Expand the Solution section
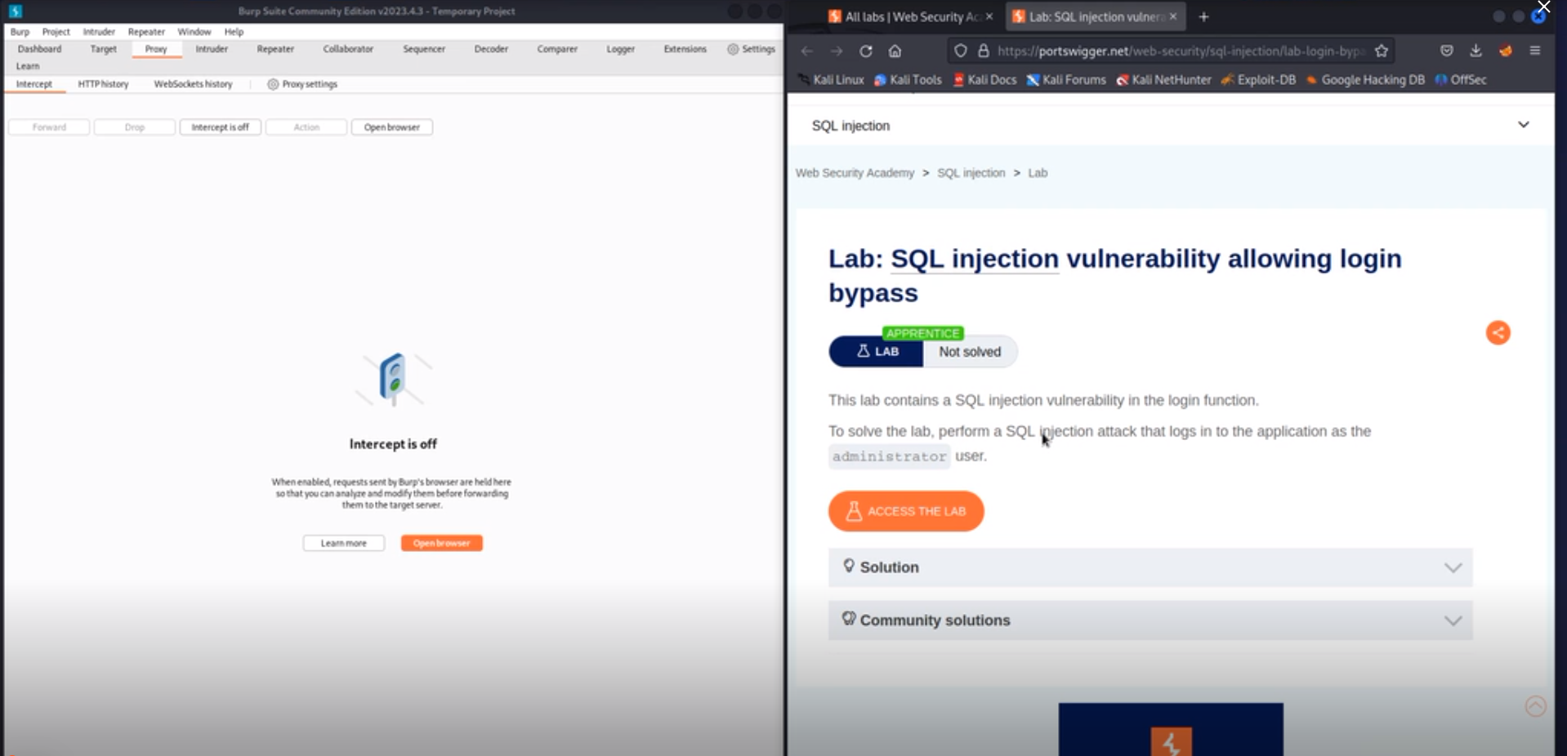The height and width of the screenshot is (756, 1567). (x=1150, y=567)
